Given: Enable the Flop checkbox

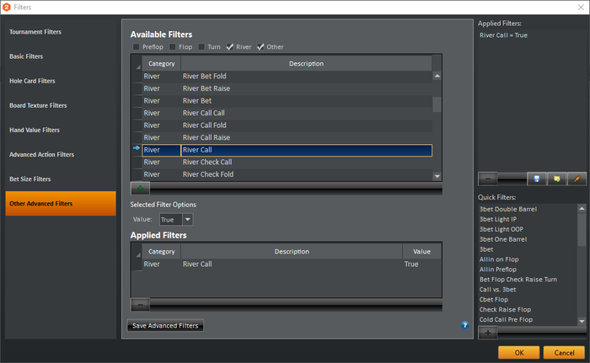Looking at the screenshot, I should [x=172, y=46].
